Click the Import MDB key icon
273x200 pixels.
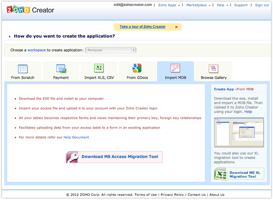[175, 68]
